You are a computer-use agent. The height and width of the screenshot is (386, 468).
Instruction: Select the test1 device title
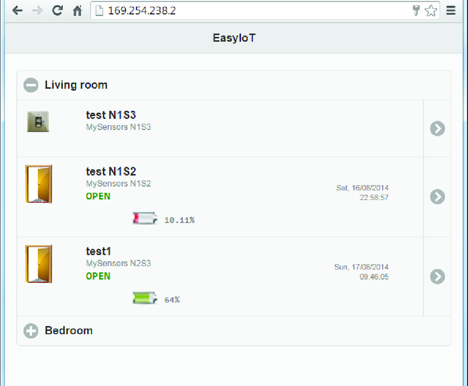point(99,251)
